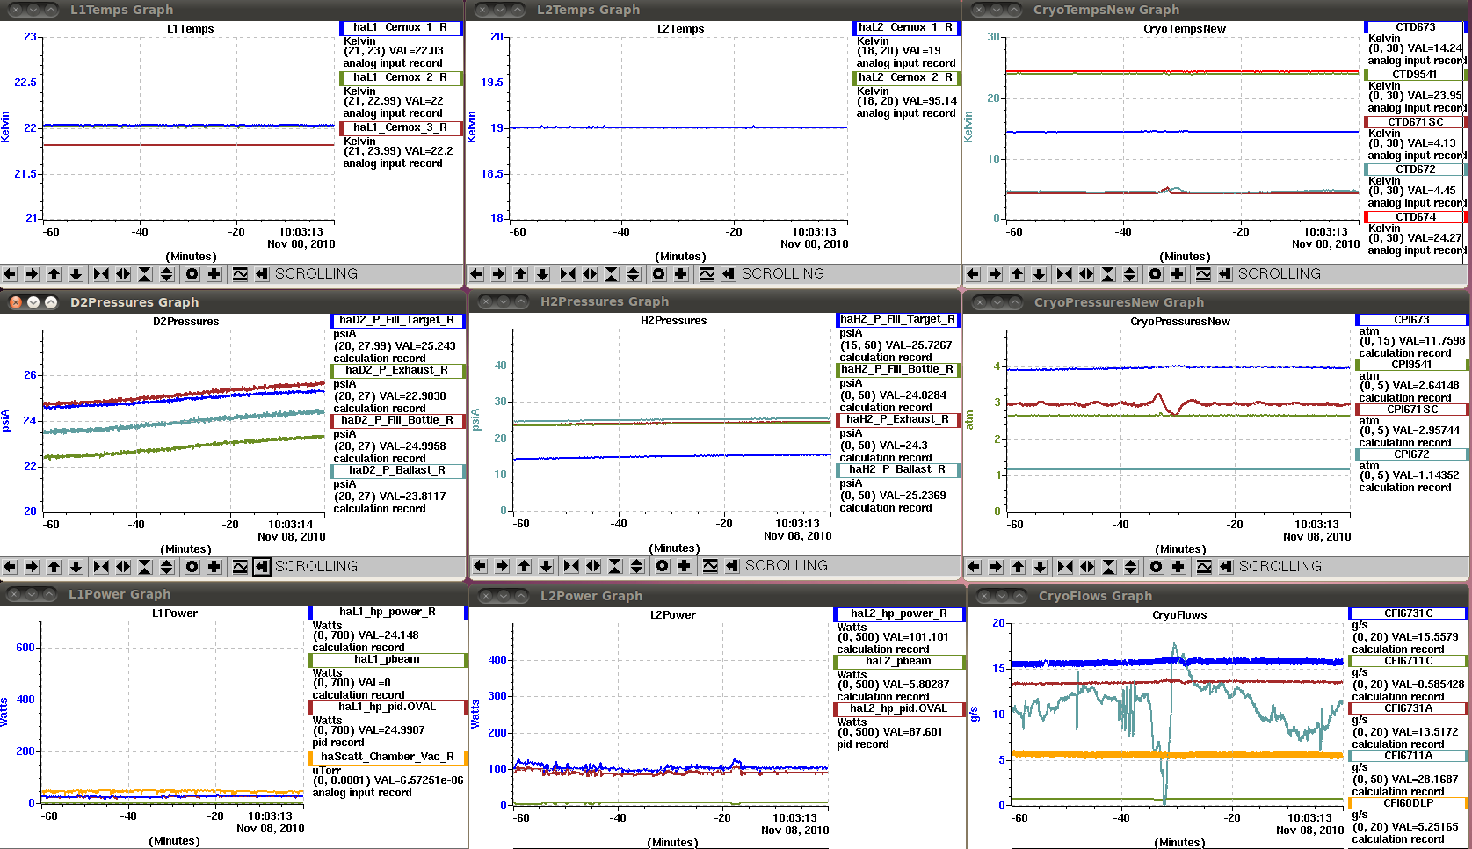1472x849 pixels.
Task: Select the haD2_P_Ballast_R legend label
Action: click(x=397, y=471)
